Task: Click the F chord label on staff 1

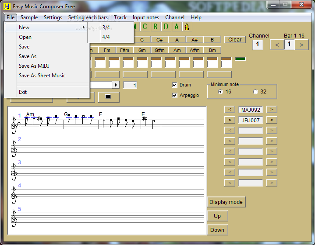Action: tap(100, 114)
